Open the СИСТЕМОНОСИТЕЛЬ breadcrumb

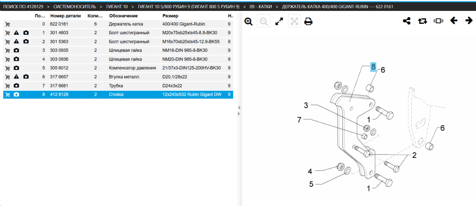pos(75,6)
